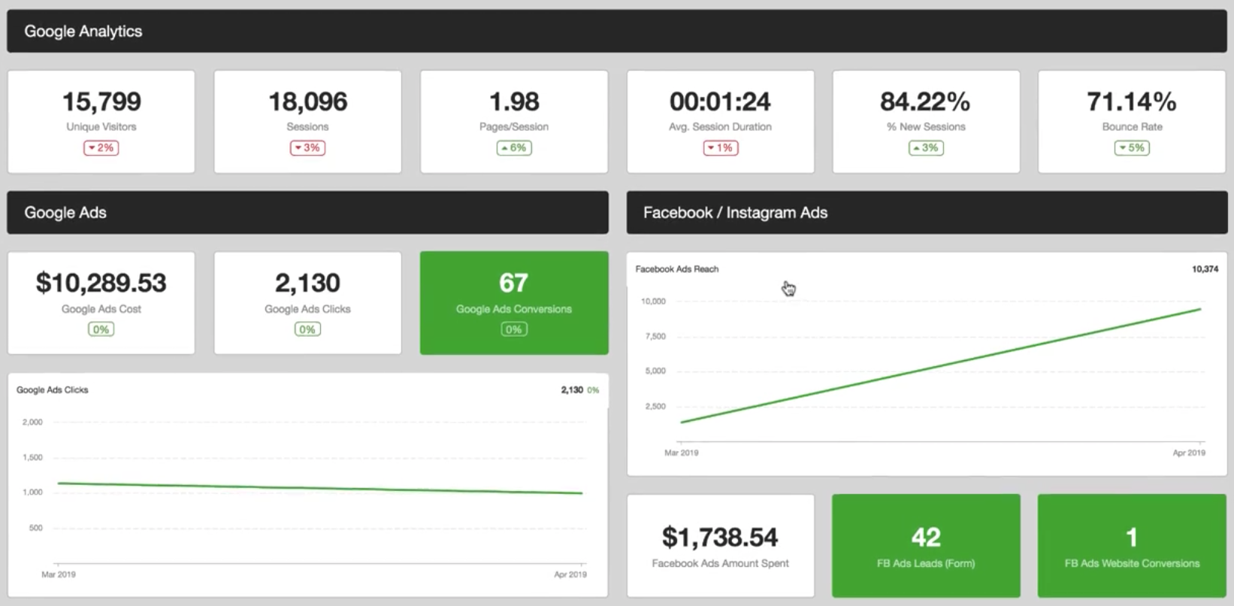Click the Facebook Ads Reach rising trend line
Image resolution: width=1234 pixels, height=606 pixels.
click(x=941, y=365)
